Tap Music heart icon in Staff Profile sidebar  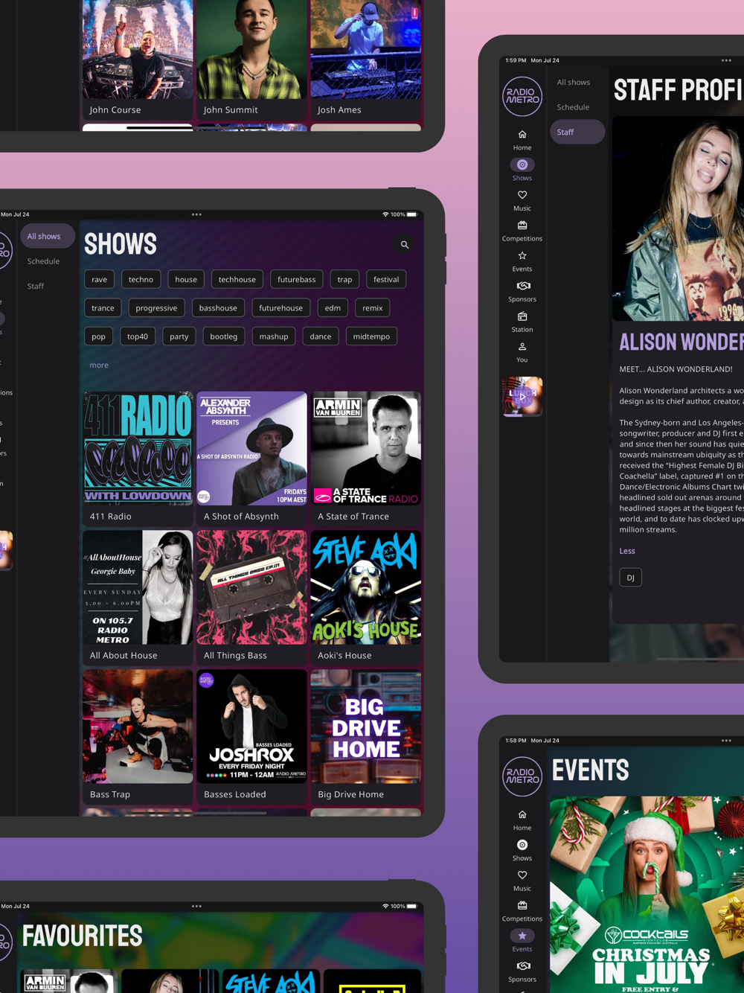click(522, 195)
